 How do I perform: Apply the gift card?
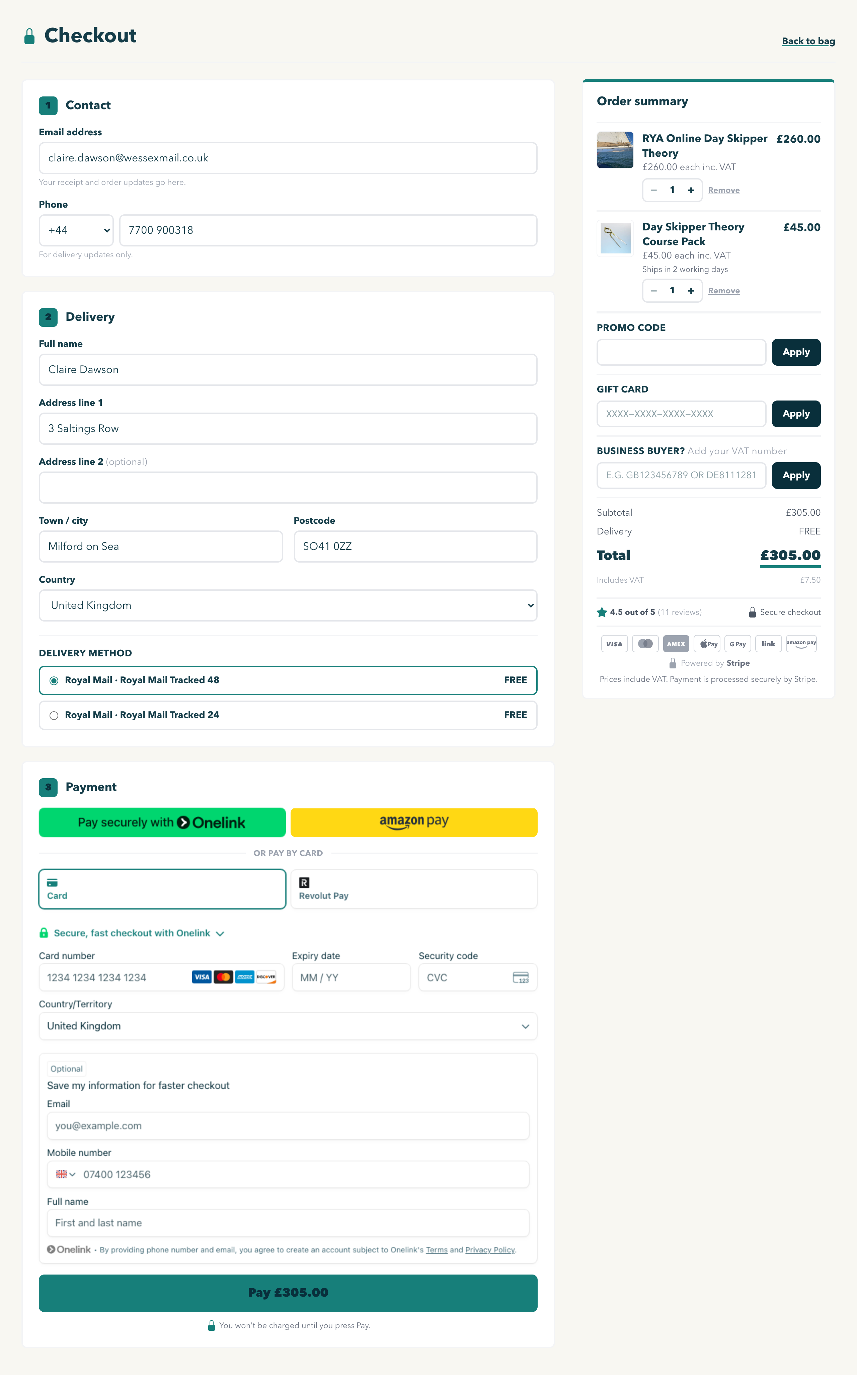click(x=796, y=414)
